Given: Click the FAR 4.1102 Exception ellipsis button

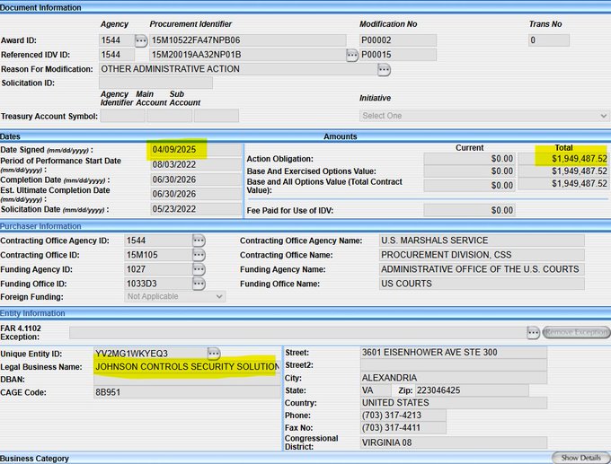Looking at the screenshot, I should (533, 332).
